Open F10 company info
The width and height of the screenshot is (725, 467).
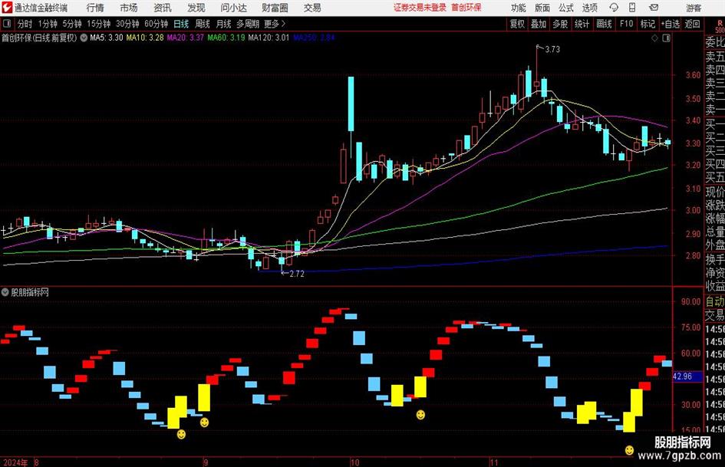[627, 24]
